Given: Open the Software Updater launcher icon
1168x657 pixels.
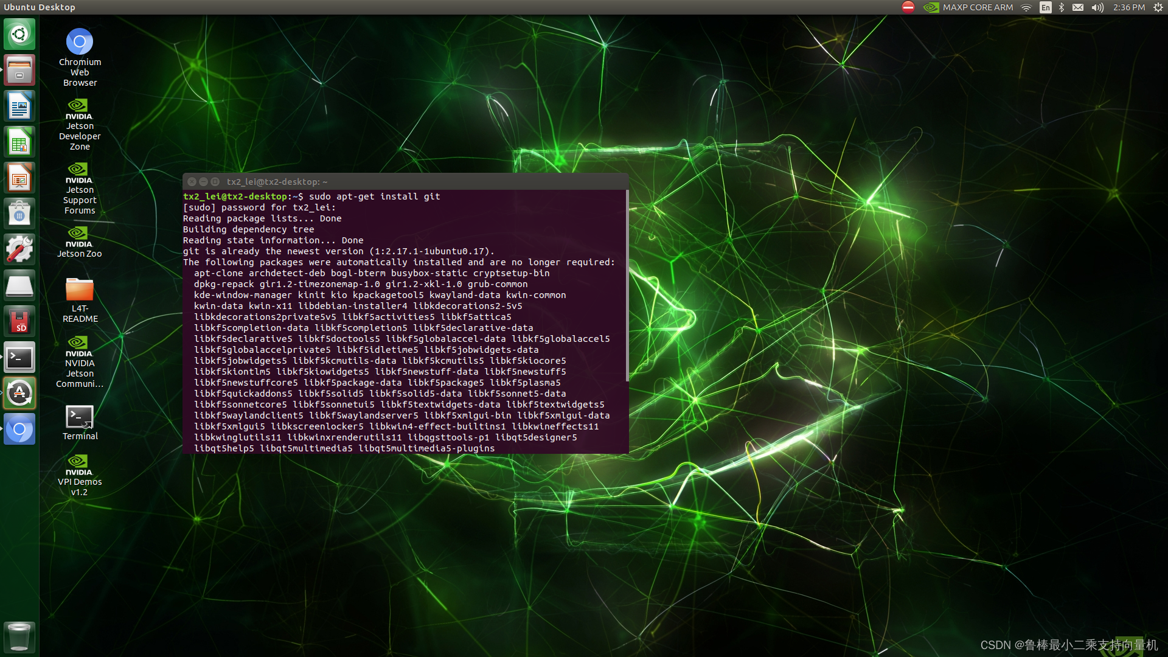Looking at the screenshot, I should coord(19,392).
